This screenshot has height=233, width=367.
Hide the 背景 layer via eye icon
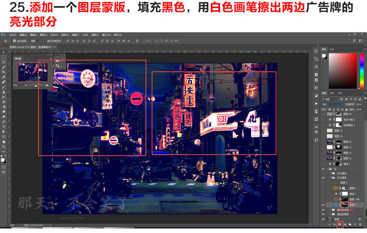[x=323, y=219]
